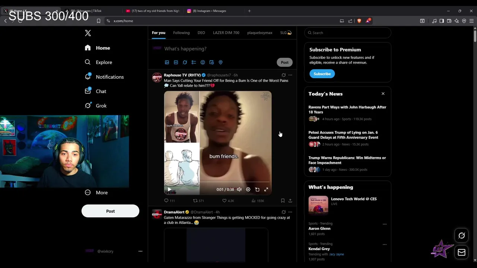Screen dimensions: 477x268
Task: Click the blue Subscribe button
Action: 322,74
